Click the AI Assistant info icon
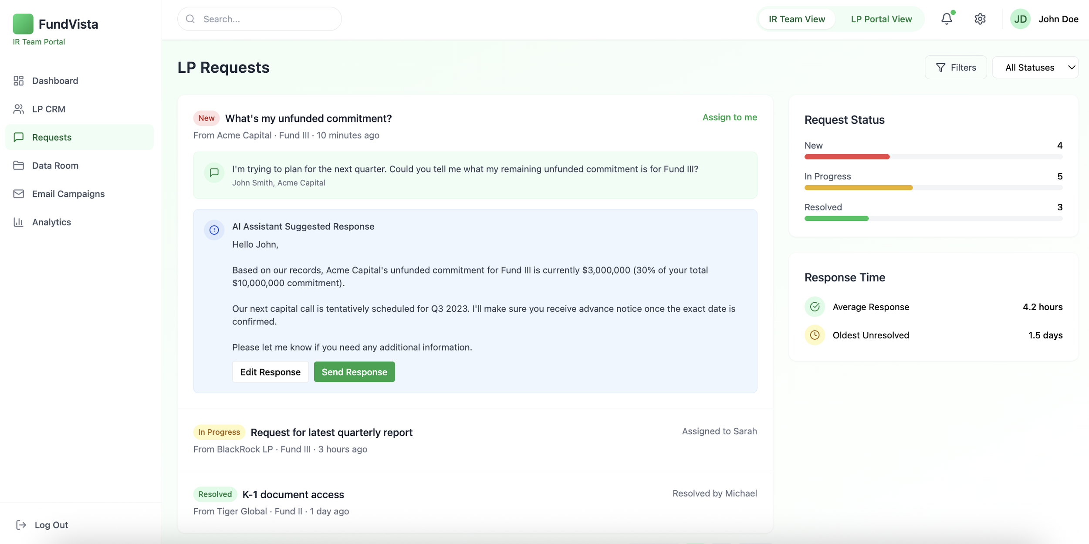The height and width of the screenshot is (544, 1089). coord(214,230)
